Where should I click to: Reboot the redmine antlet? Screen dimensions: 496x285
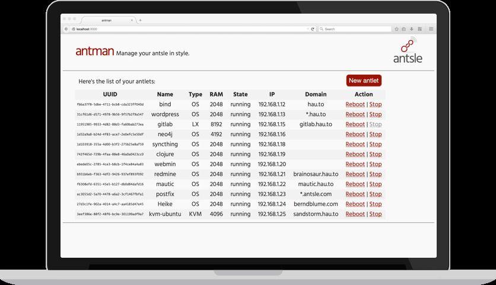[x=355, y=174]
